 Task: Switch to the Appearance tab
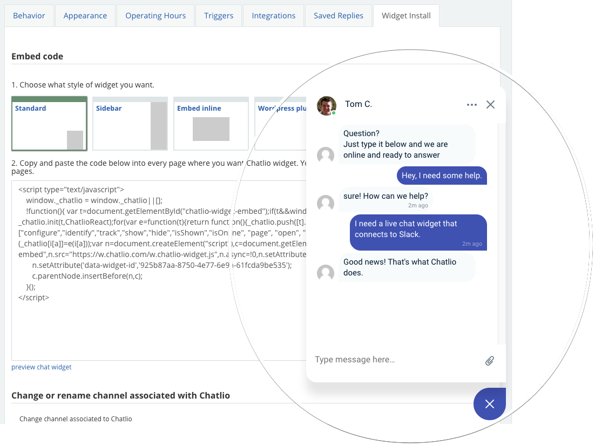click(x=85, y=16)
